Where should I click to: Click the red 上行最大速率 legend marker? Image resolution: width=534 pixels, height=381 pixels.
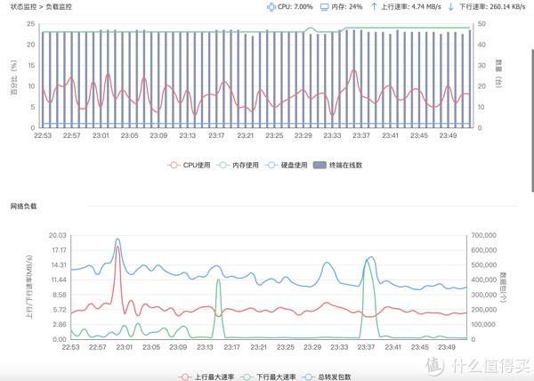pyautogui.click(x=184, y=377)
